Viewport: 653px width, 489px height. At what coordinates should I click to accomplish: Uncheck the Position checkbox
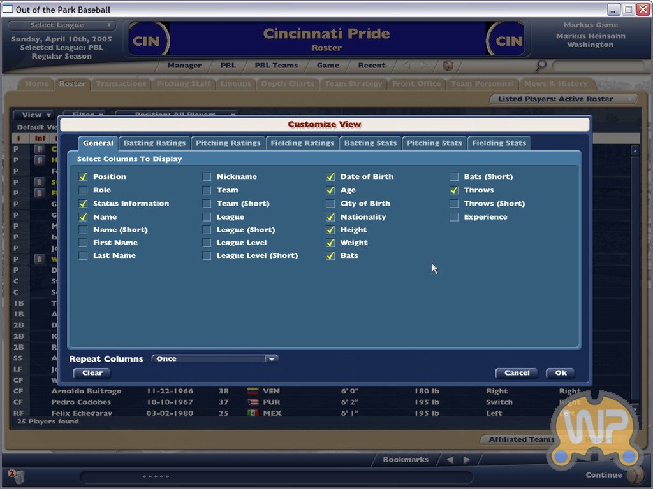pos(83,177)
